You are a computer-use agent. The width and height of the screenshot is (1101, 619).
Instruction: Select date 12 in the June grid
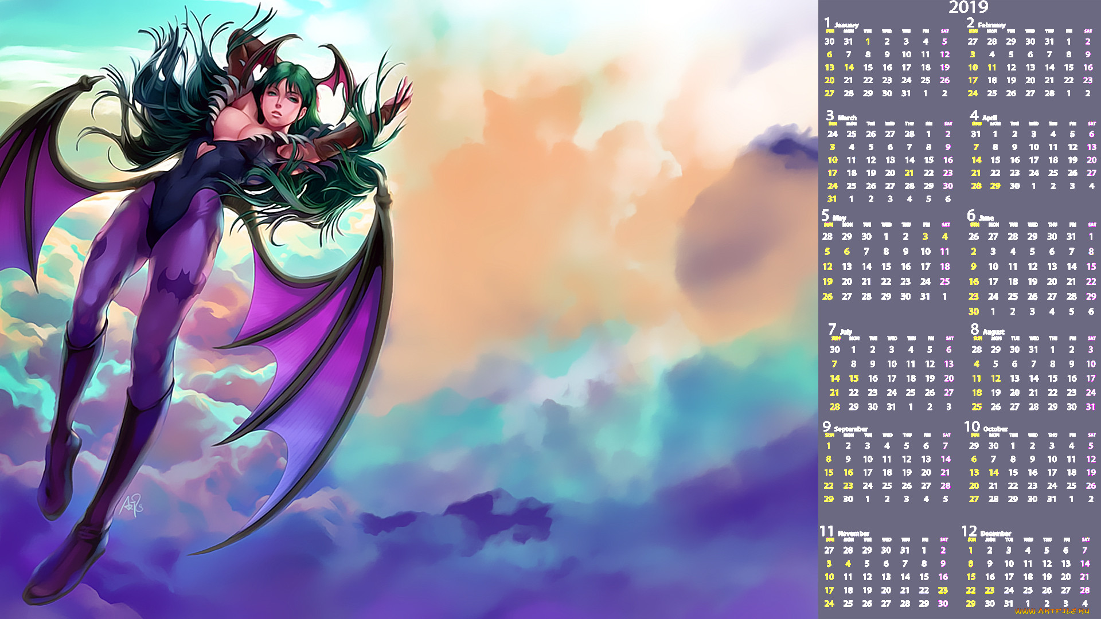point(1033,267)
